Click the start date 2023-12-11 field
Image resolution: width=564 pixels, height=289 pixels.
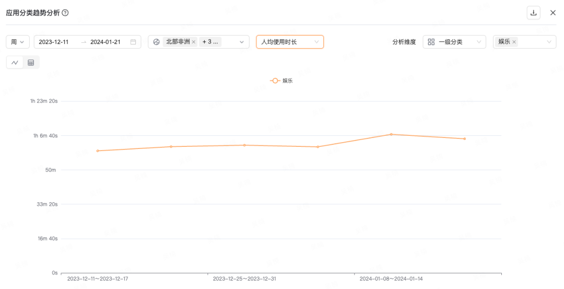[54, 42]
